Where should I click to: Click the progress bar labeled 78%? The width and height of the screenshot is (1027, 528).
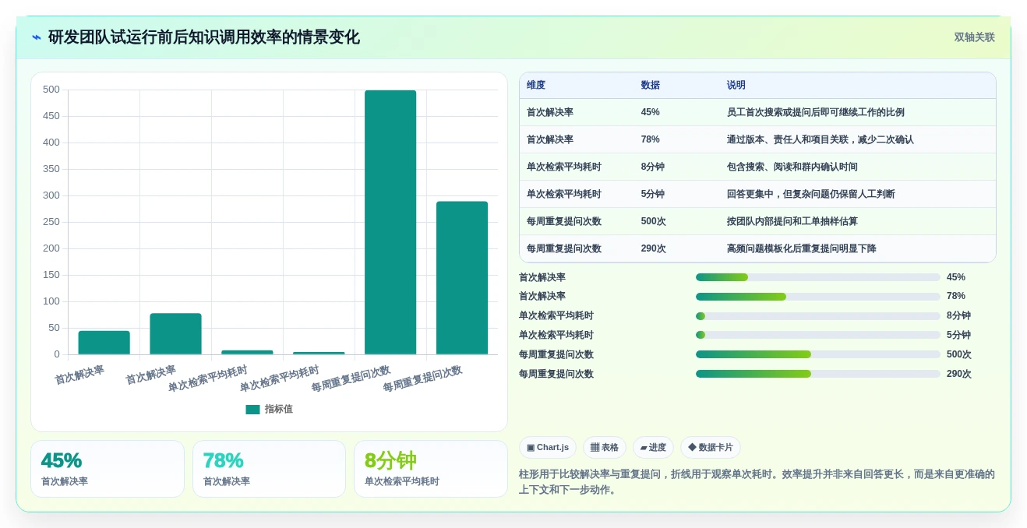818,297
